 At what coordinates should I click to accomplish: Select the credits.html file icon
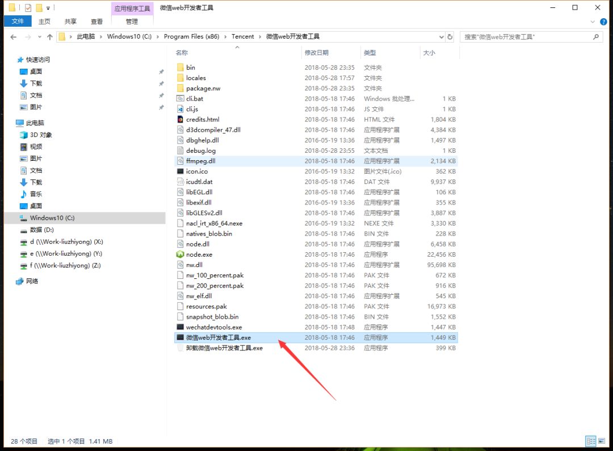[180, 119]
